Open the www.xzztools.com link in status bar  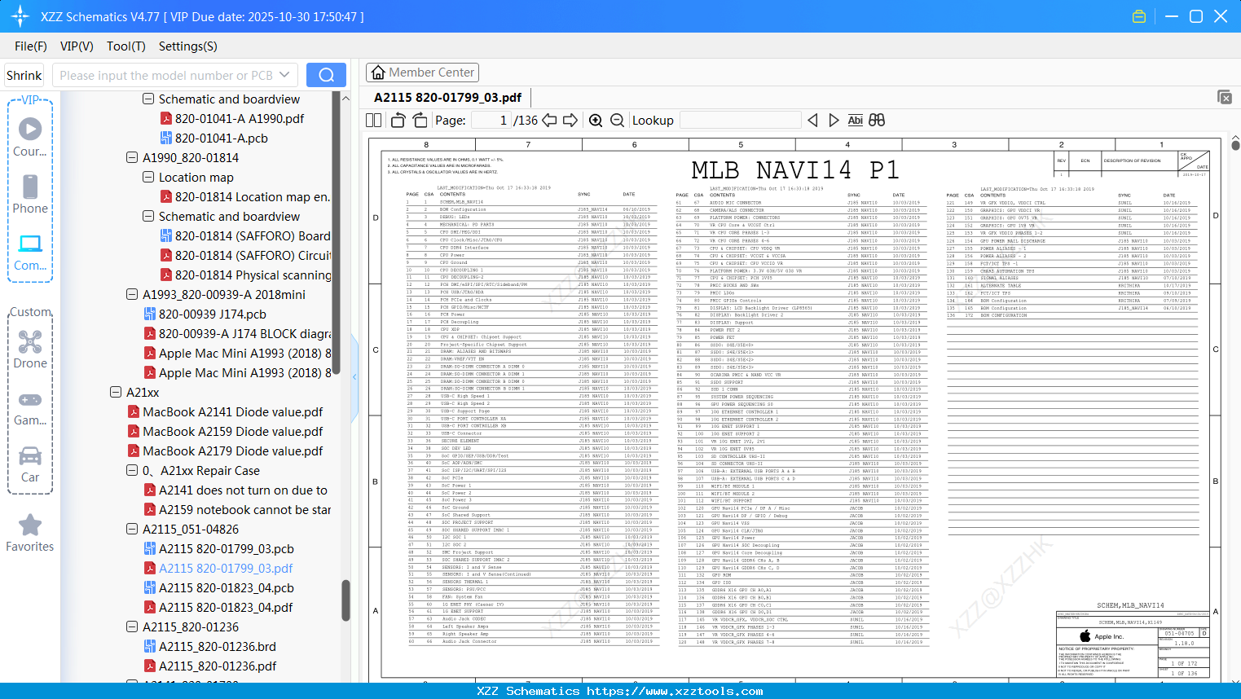(x=675, y=691)
